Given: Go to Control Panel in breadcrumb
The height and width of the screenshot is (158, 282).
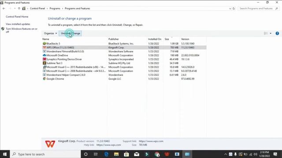Looking at the screenshot, I should [x=37, y=8].
